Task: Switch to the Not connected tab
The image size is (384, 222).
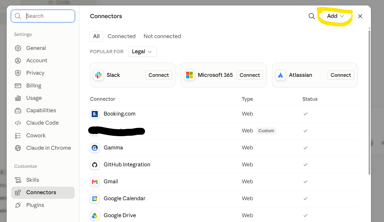Action: click(x=162, y=36)
